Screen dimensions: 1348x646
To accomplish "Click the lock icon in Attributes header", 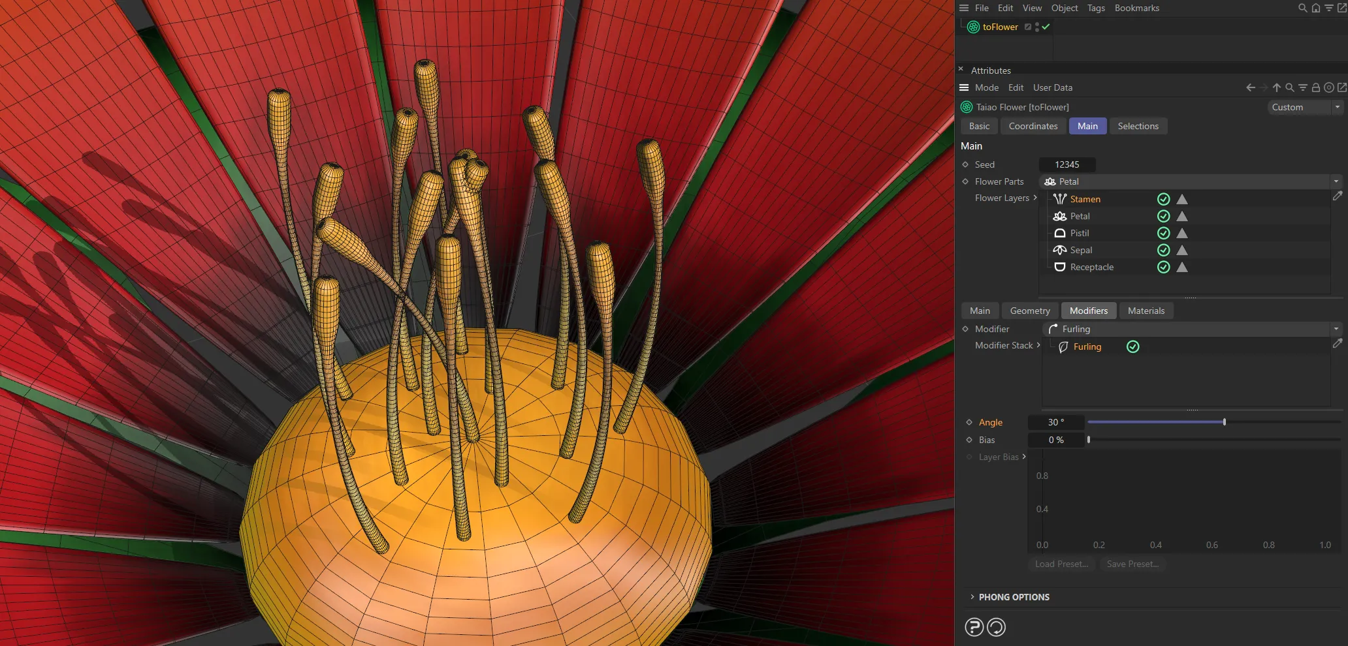I will 1315,87.
